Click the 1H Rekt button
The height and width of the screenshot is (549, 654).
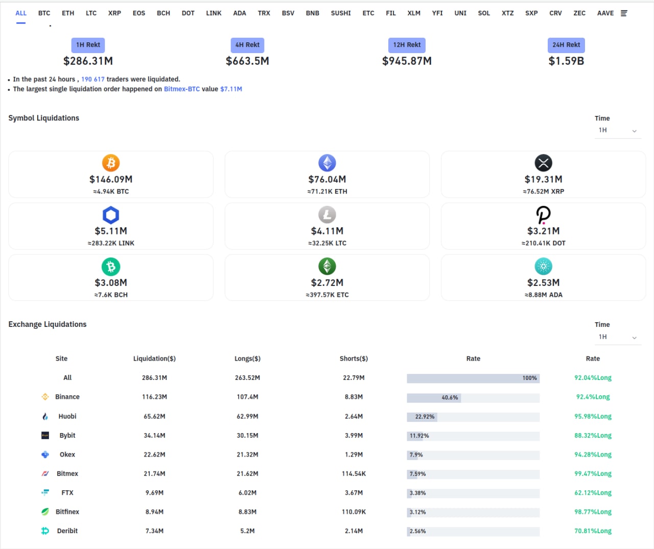pos(88,45)
